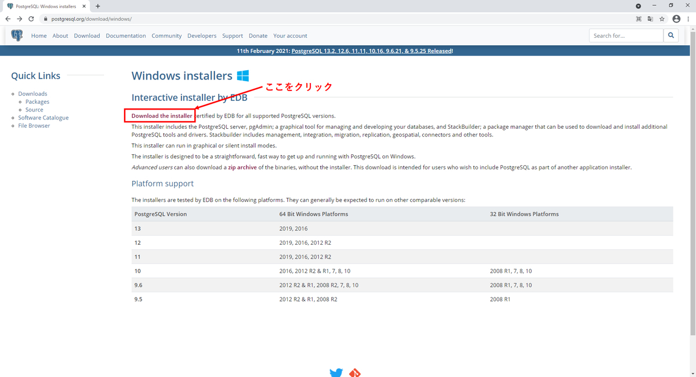Open the Donate nav item
Viewport: 696px width, 377px height.
click(258, 35)
